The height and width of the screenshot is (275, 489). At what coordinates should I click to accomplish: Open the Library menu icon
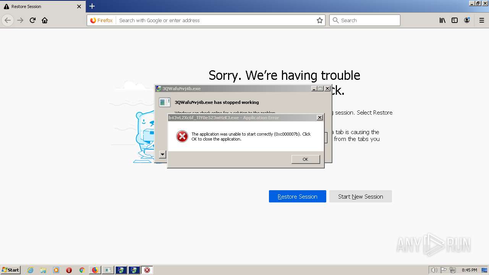[442, 20]
